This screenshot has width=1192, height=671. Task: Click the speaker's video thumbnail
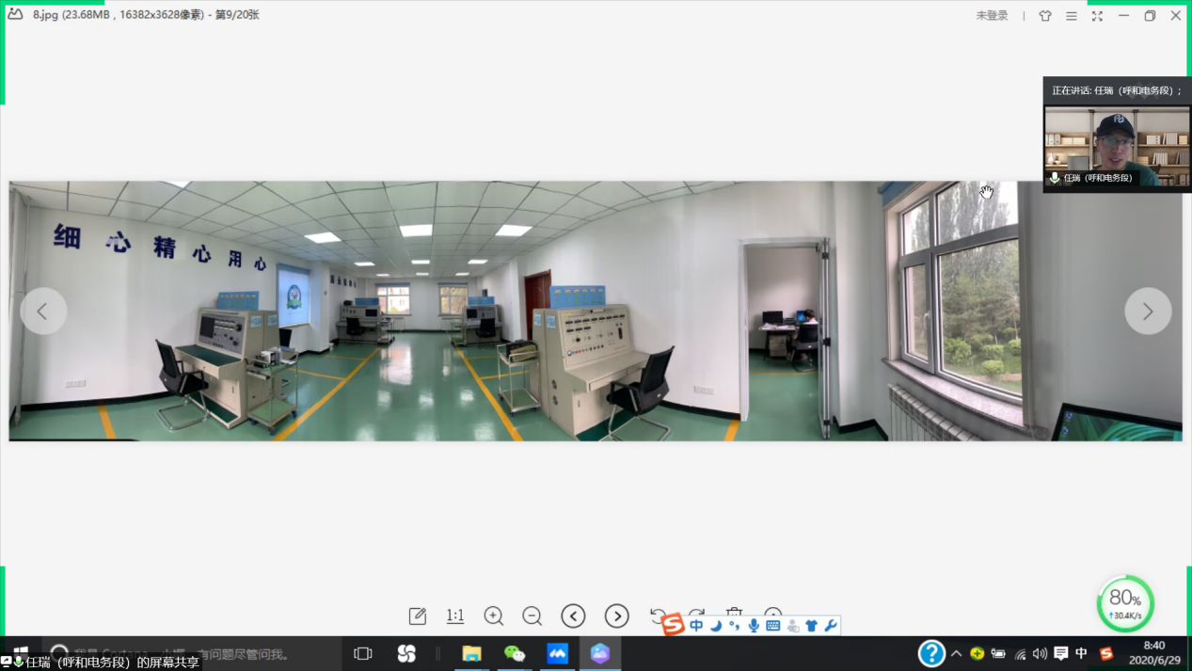pos(1117,145)
